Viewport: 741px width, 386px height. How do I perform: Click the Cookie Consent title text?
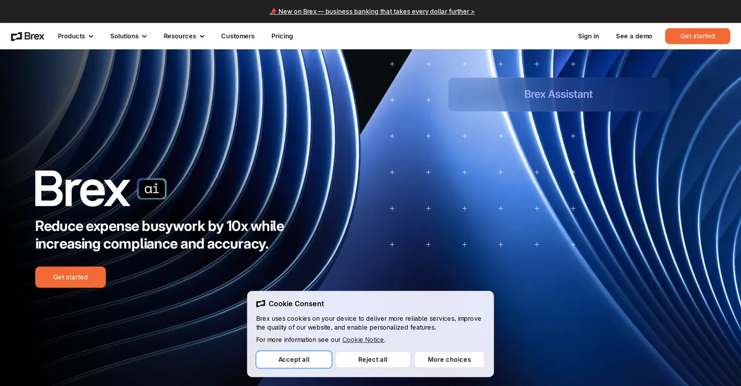pyautogui.click(x=296, y=304)
